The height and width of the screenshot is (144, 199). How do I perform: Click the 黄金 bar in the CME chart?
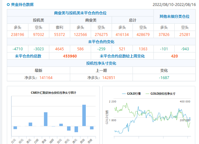click(46, 119)
